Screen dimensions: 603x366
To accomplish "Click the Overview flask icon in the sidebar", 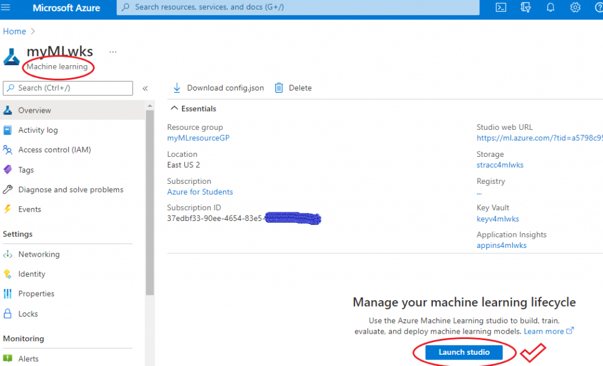I will (x=8, y=110).
